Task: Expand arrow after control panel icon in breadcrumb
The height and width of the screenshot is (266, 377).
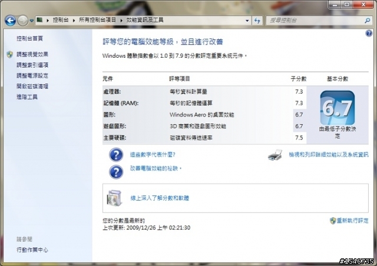Action: (x=48, y=21)
